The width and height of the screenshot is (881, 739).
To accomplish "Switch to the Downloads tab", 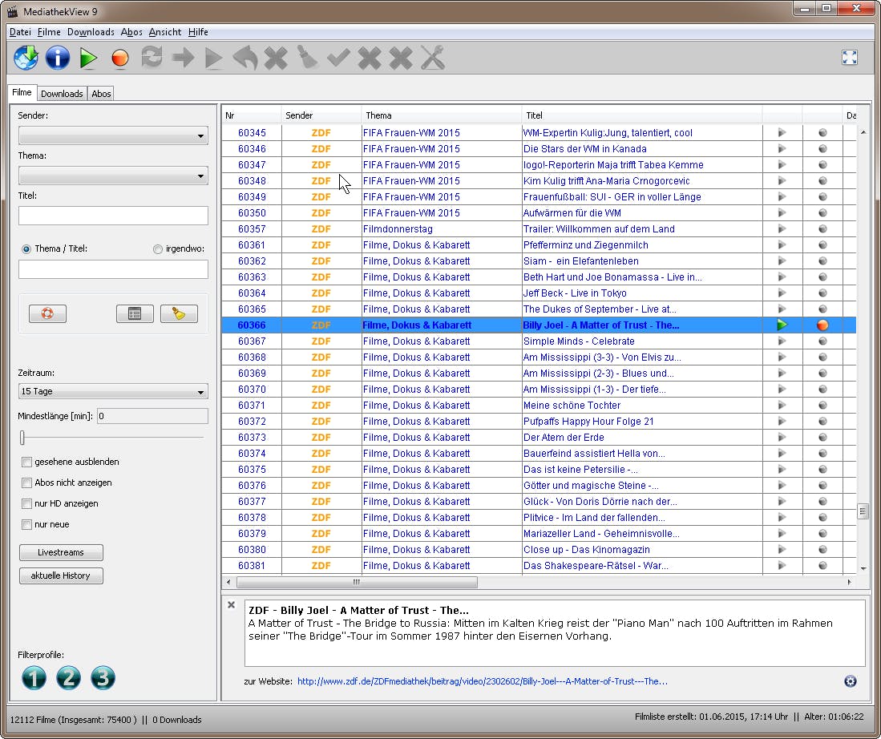I will pyautogui.click(x=62, y=93).
